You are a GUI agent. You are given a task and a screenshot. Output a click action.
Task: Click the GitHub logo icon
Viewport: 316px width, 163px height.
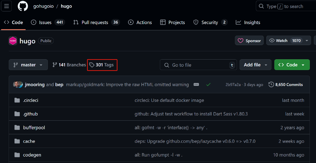23,6
